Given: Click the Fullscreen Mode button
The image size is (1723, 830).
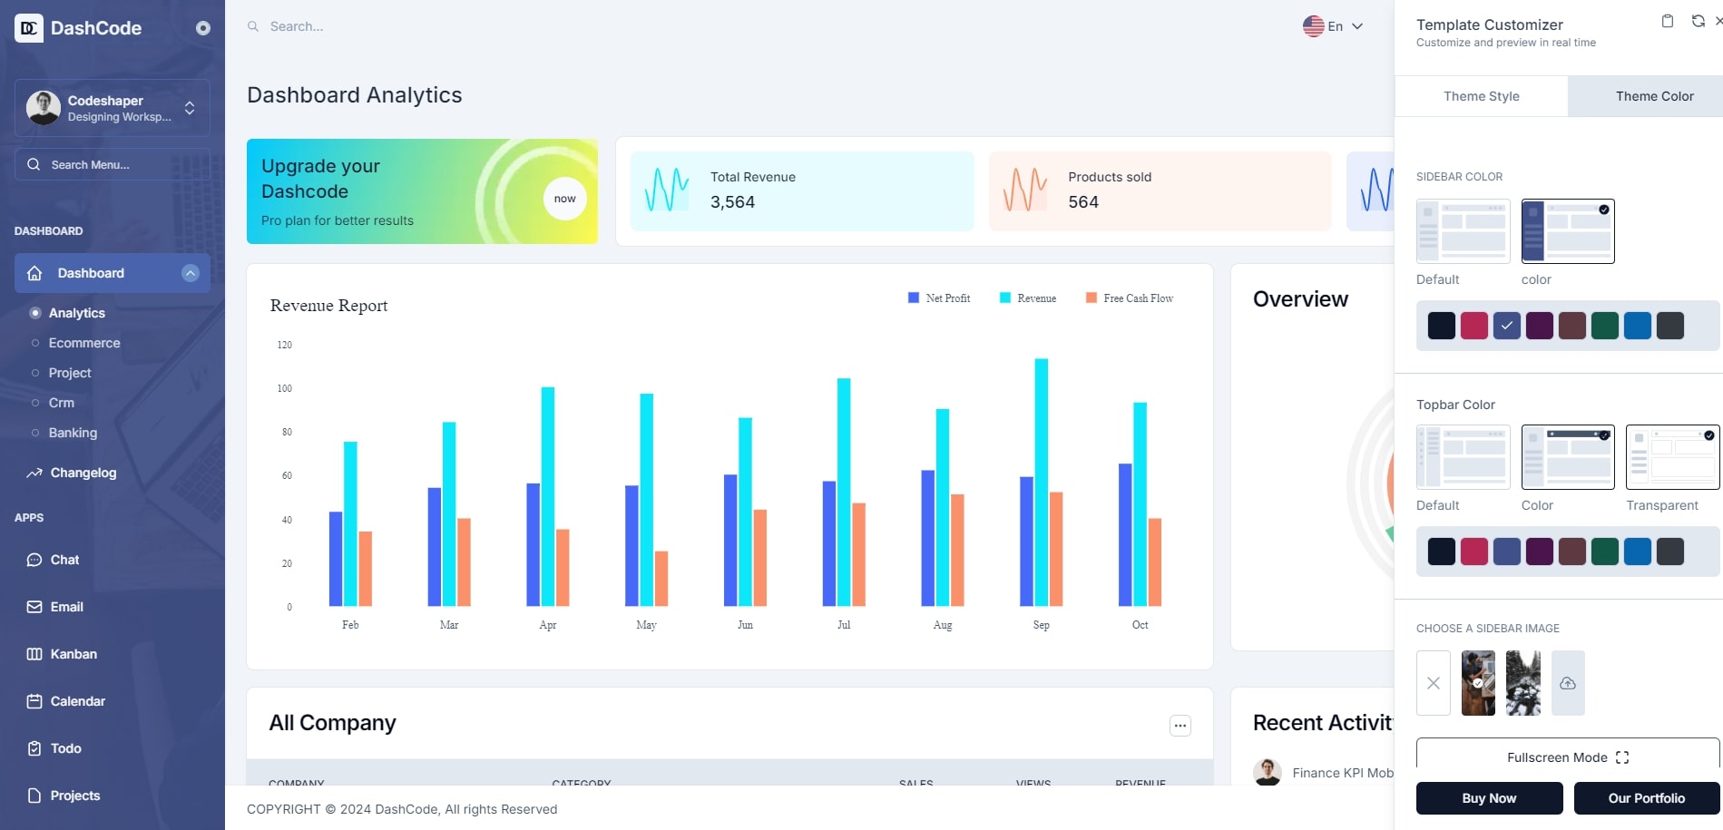Looking at the screenshot, I should [1568, 757].
